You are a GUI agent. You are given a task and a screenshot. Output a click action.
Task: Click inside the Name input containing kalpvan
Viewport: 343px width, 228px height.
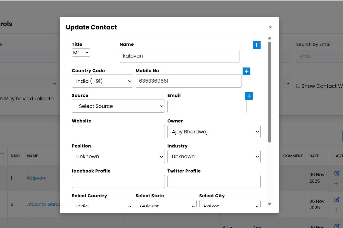(179, 56)
